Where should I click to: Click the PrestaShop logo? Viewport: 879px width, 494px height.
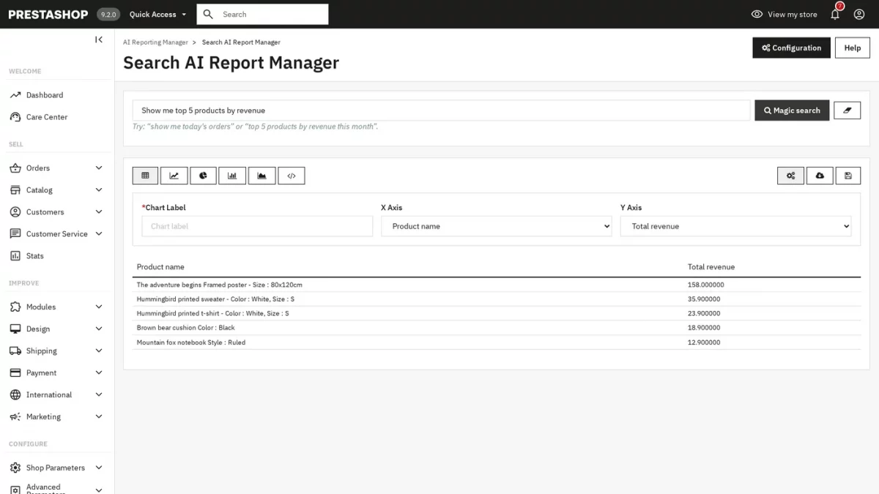point(48,14)
